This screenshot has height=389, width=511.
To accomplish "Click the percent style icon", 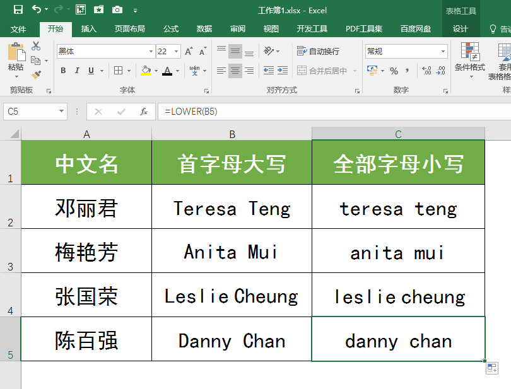I will click(x=394, y=71).
